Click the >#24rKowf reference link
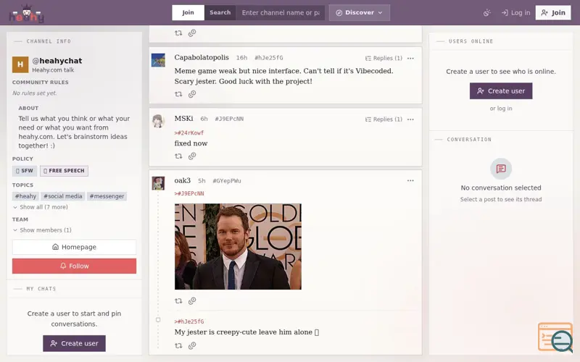This screenshot has width=580, height=362. [189, 132]
